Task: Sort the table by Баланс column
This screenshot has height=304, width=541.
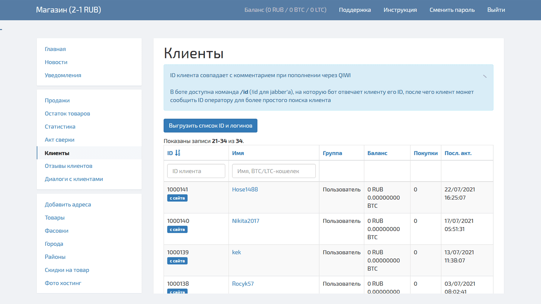Action: pyautogui.click(x=377, y=153)
